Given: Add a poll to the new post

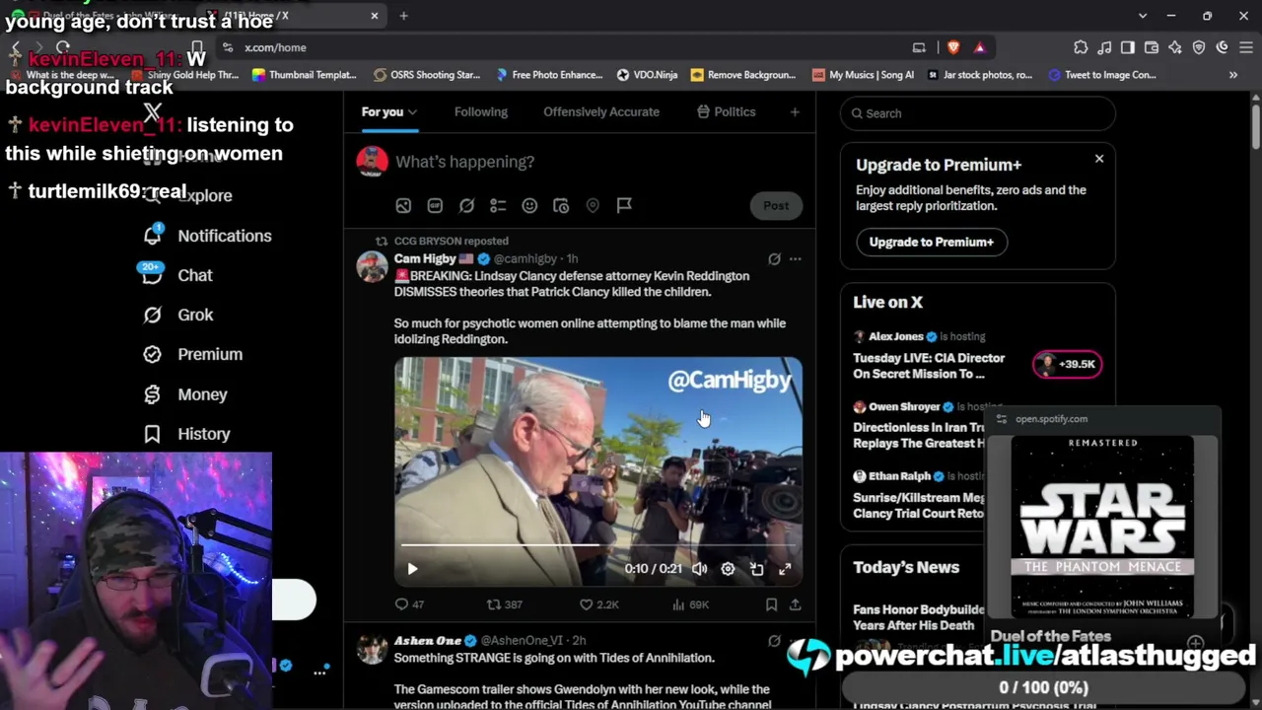Looking at the screenshot, I should pos(498,205).
